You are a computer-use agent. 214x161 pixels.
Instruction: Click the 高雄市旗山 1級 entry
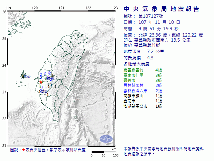click(x=143, y=96)
